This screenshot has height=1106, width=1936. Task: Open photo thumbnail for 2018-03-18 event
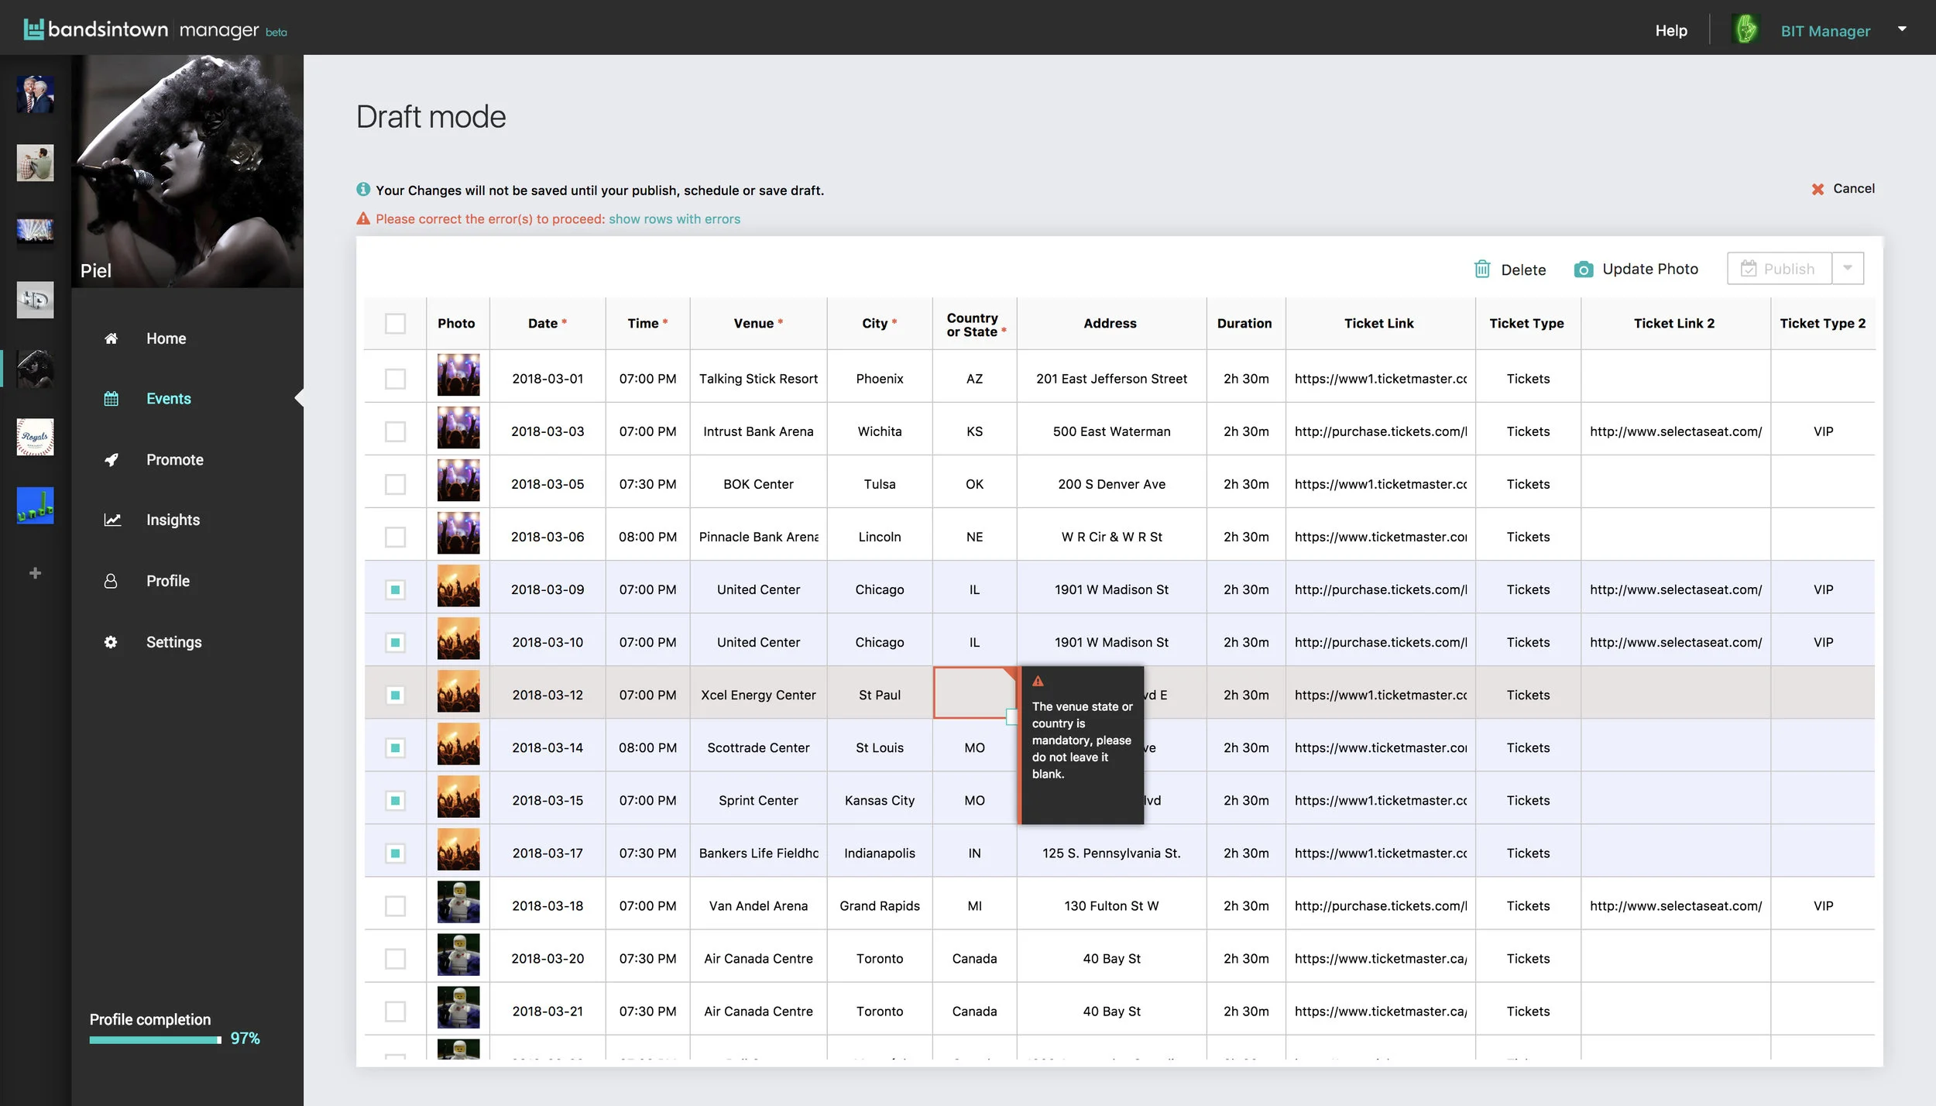pyautogui.click(x=458, y=902)
